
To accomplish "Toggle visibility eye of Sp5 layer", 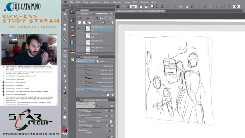I will pyautogui.click(x=78, y=28).
